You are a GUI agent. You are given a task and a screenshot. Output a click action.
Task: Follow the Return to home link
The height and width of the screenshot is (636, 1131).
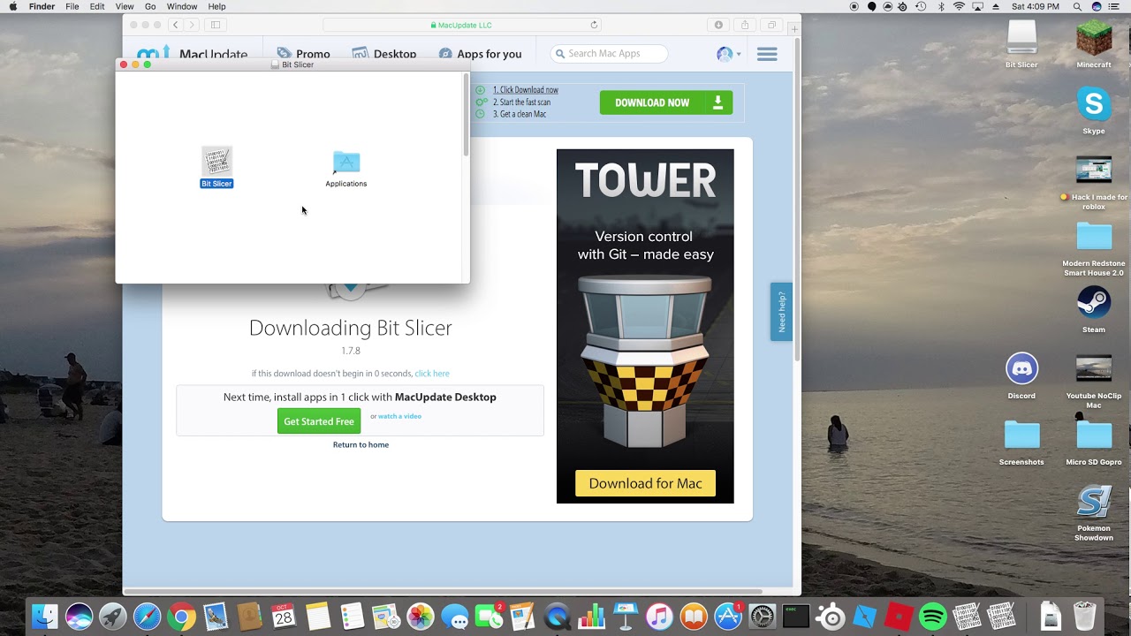[x=361, y=444]
